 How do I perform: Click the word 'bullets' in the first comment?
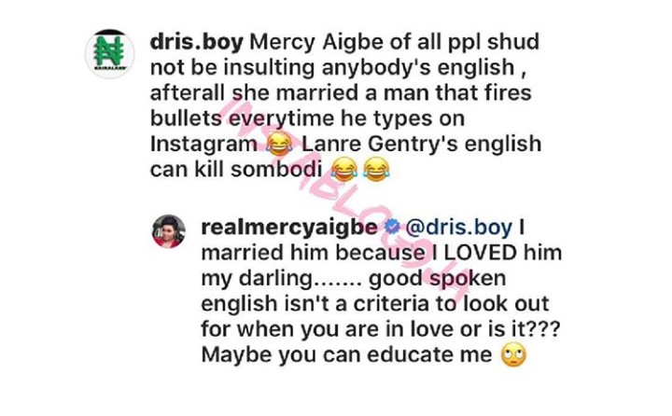(185, 118)
